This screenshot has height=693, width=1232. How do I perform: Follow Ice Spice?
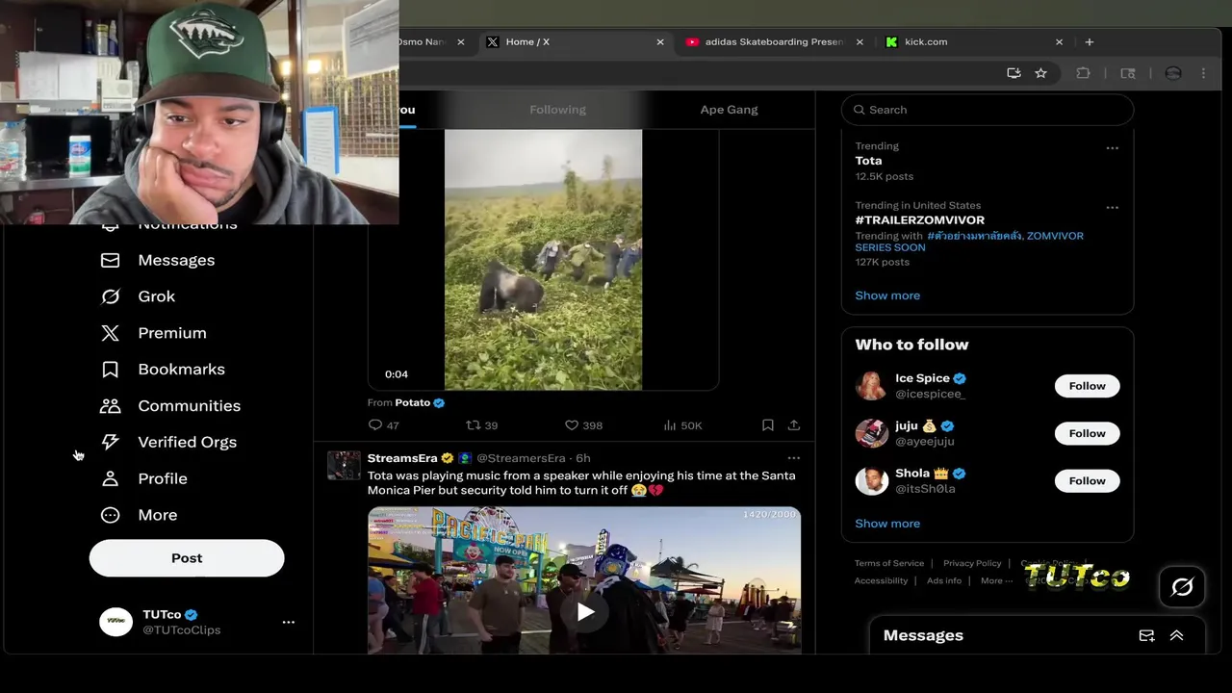(1087, 386)
